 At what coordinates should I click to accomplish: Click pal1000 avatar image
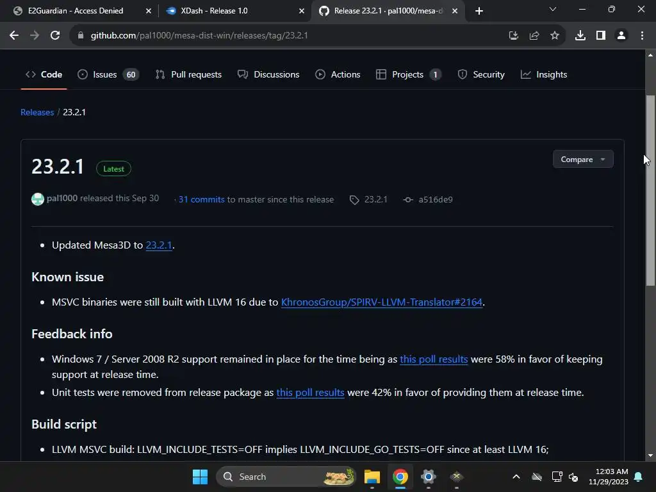[x=38, y=199]
